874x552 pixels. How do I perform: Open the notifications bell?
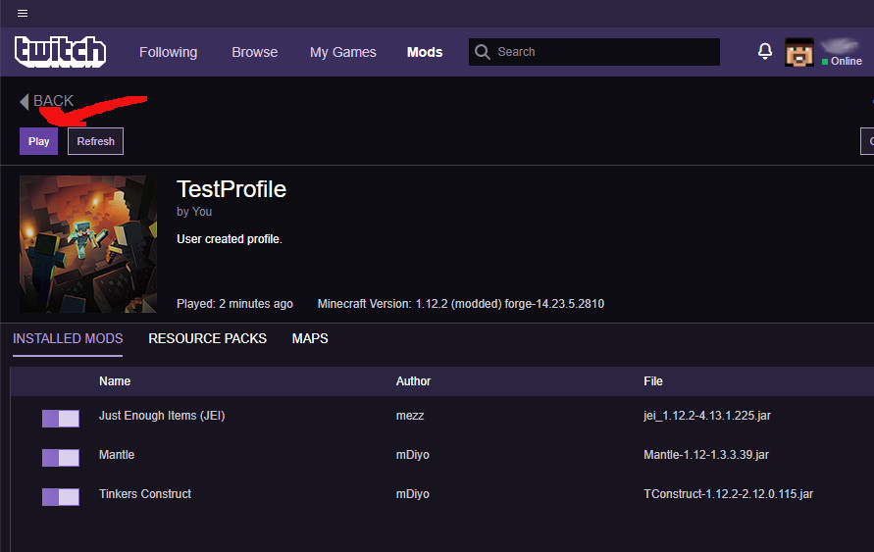765,52
